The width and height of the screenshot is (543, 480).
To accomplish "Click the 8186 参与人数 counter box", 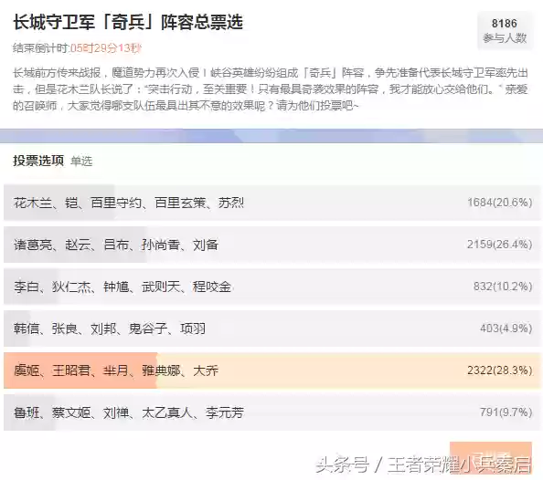I will 505,31.
